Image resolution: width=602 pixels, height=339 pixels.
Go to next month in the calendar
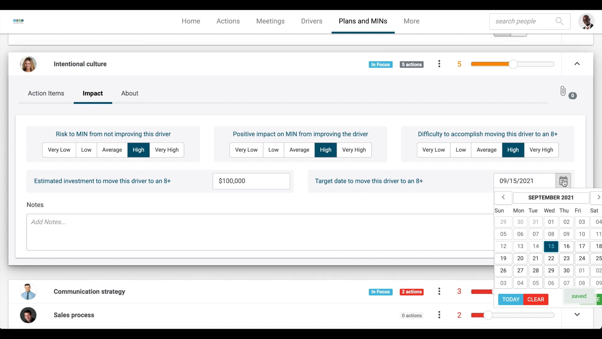pos(599,197)
